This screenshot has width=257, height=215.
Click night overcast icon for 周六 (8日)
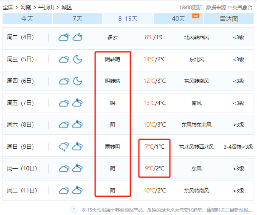pos(77,124)
